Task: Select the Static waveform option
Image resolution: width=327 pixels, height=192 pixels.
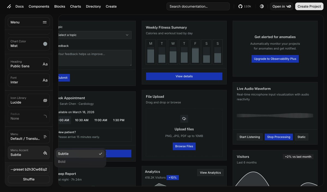Action: 301,137
